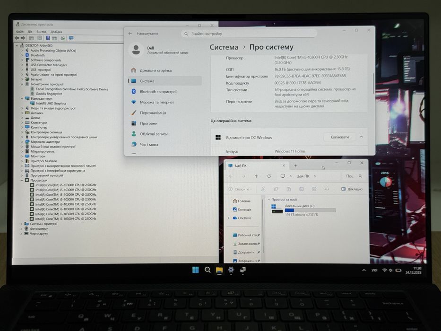Expand Audio Processing Objects (APOs) node
Screen dimensions: 441x331
(x=22, y=51)
